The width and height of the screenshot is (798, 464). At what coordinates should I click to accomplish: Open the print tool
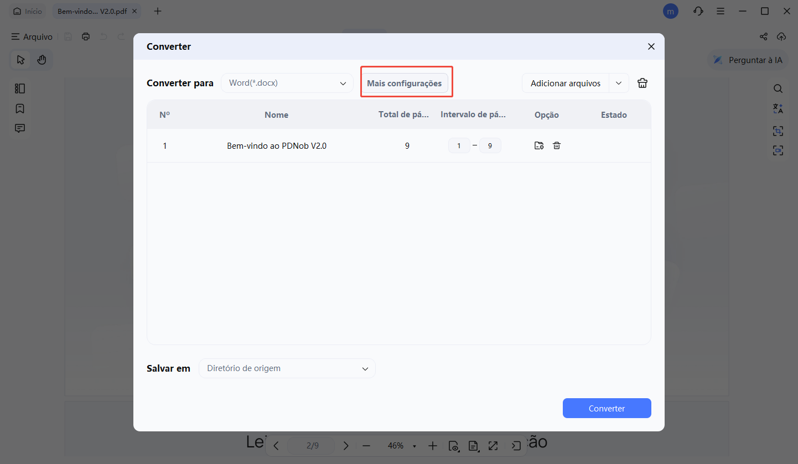coord(85,36)
